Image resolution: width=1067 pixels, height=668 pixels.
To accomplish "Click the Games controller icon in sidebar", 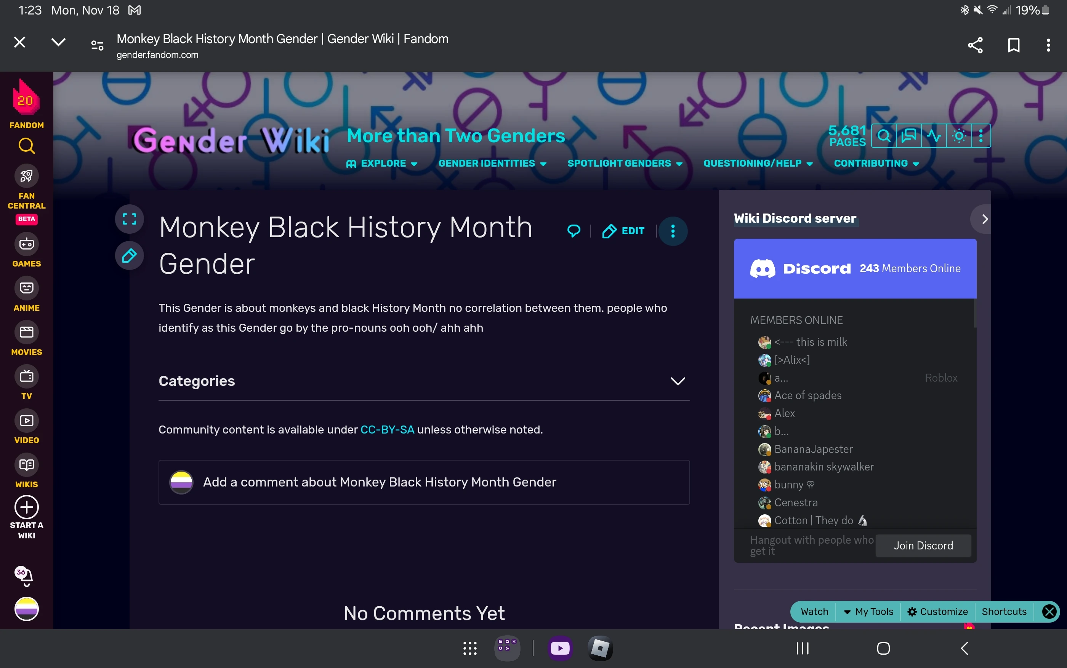I will [27, 244].
